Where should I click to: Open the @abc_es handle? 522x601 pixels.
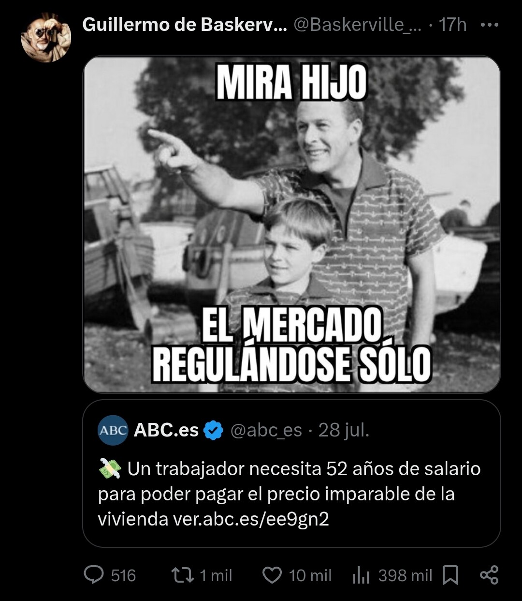click(266, 430)
